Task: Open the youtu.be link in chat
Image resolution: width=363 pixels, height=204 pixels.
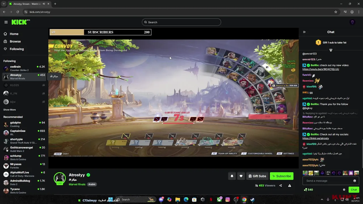Action: [x=321, y=69]
